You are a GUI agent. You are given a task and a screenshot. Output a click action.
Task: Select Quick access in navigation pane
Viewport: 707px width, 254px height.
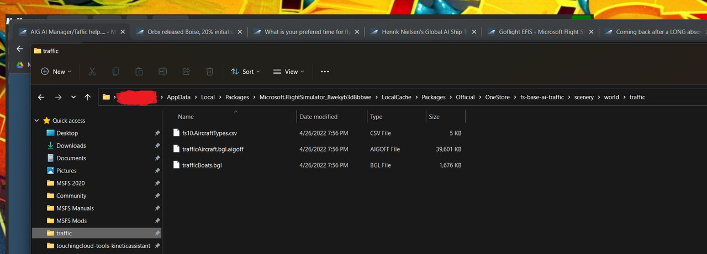coord(69,121)
